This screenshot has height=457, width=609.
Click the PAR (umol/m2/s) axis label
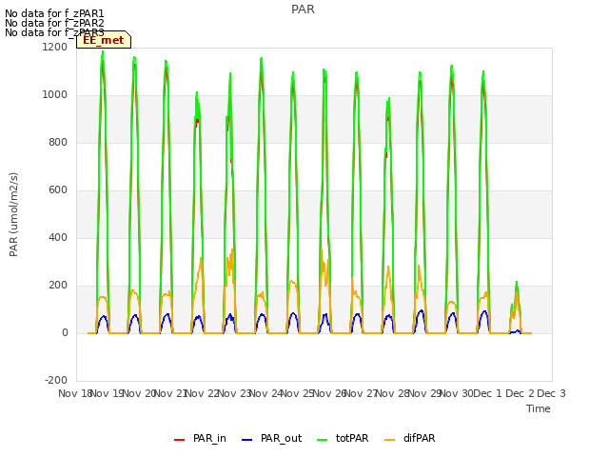click(x=13, y=214)
